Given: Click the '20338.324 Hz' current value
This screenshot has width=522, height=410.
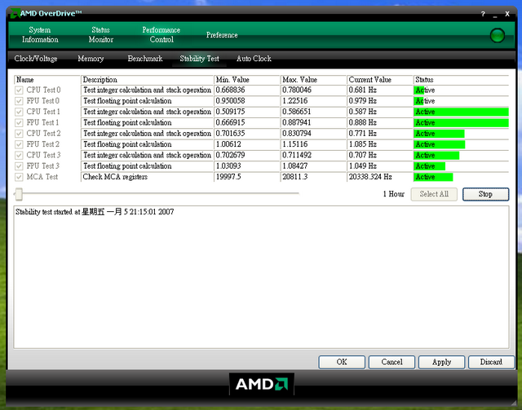Looking at the screenshot, I should [x=370, y=177].
